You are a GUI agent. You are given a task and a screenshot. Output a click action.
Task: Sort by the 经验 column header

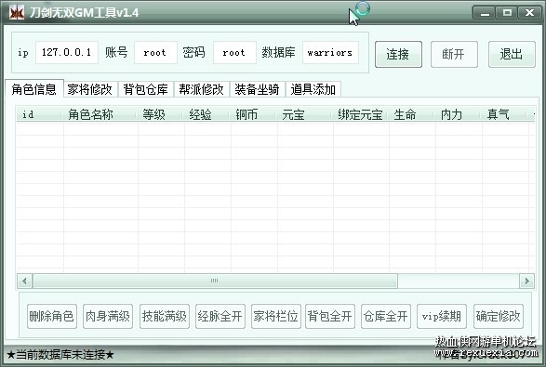tap(207, 114)
